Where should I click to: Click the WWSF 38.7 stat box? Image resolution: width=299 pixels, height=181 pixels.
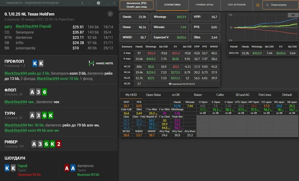point(134,38)
